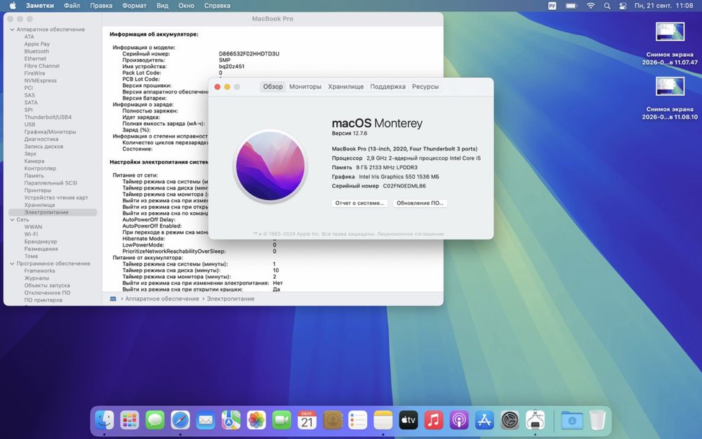The width and height of the screenshot is (702, 439).
Task: Open the Заметки application menu
Action: pyautogui.click(x=40, y=6)
